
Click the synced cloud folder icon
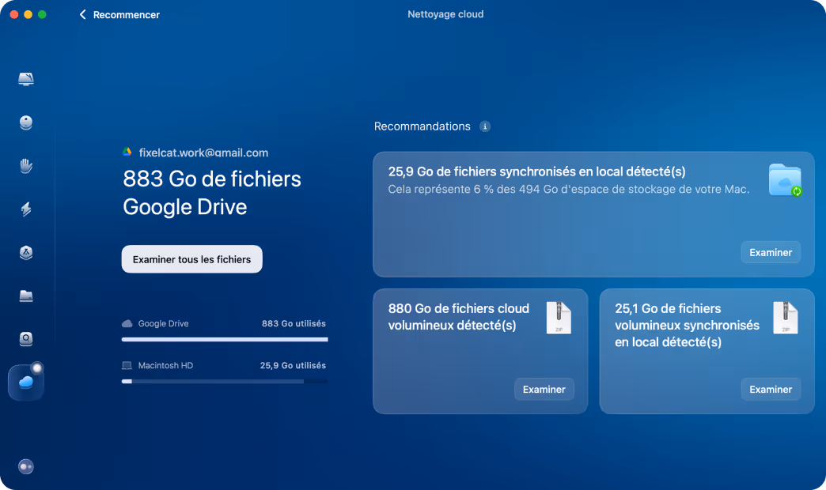tap(785, 180)
